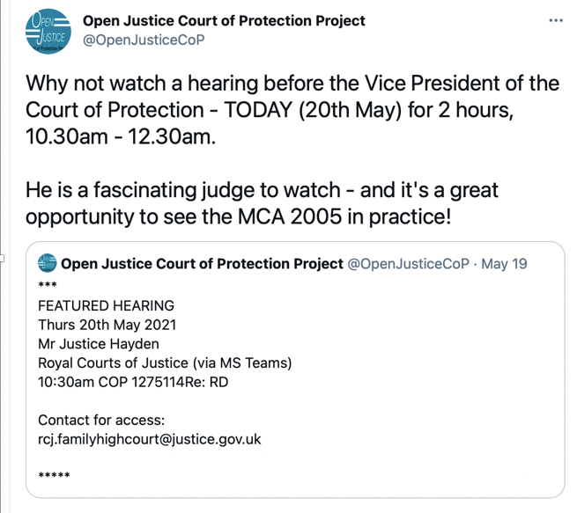Click the small avatar in quoted tweet
This screenshot has height=513, width=577.
click(x=48, y=263)
